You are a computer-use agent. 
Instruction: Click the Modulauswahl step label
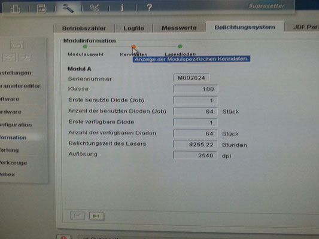click(86, 54)
